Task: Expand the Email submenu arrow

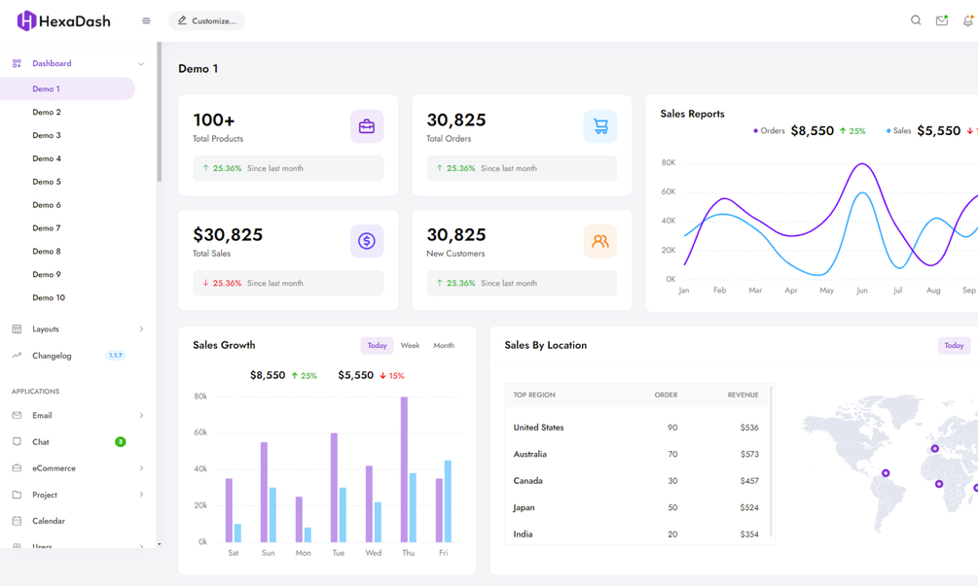Action: (141, 415)
